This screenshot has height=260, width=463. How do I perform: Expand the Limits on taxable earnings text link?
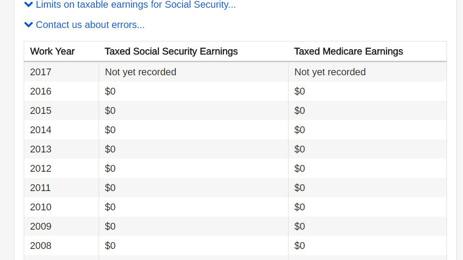click(135, 5)
